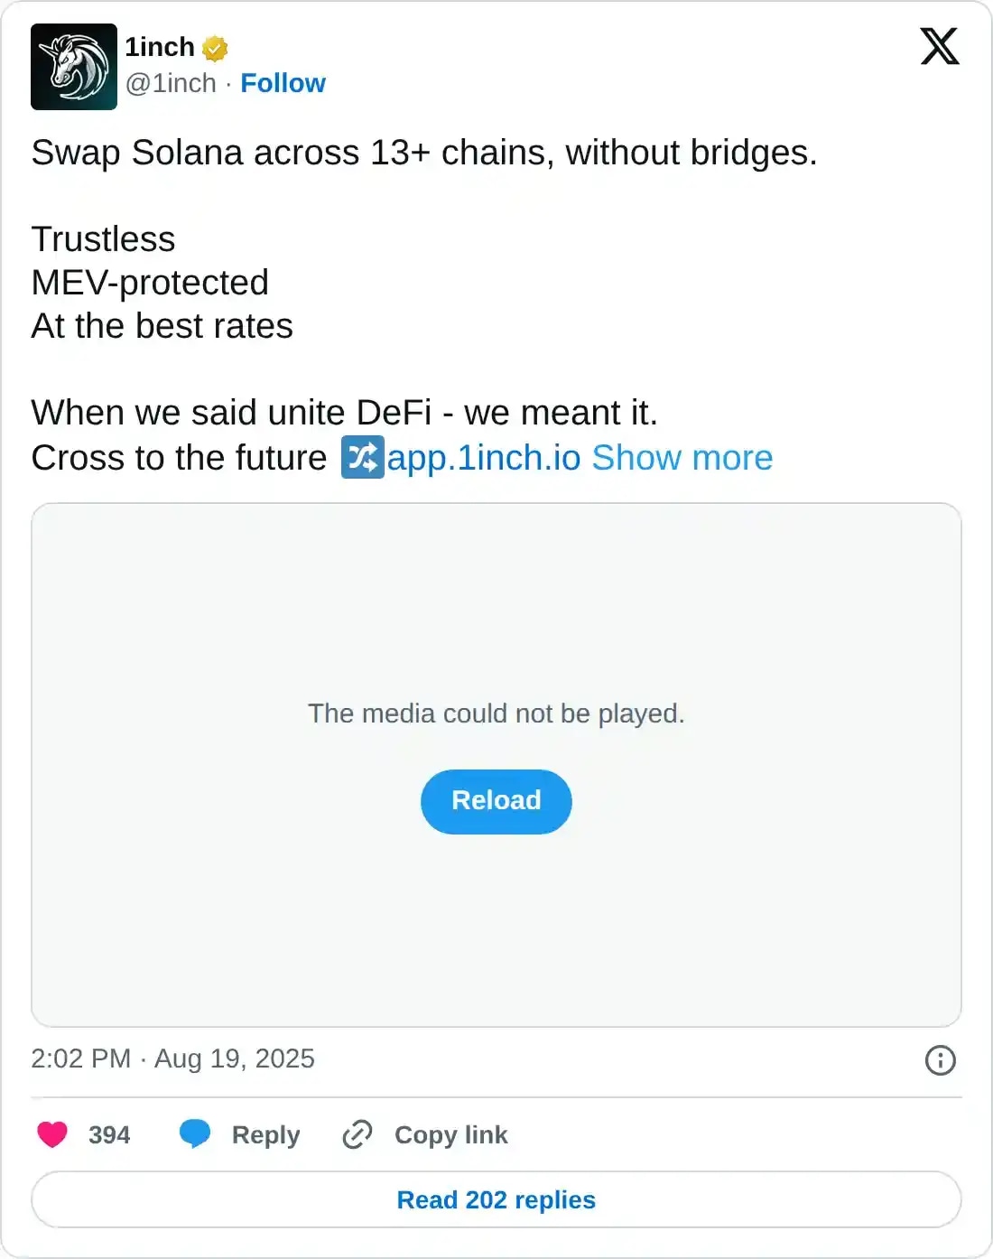Like the tweet using the heart icon
The image size is (993, 1259).
click(52, 1134)
